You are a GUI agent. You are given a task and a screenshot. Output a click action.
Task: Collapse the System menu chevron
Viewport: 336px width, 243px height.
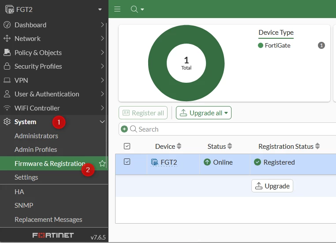click(x=102, y=121)
